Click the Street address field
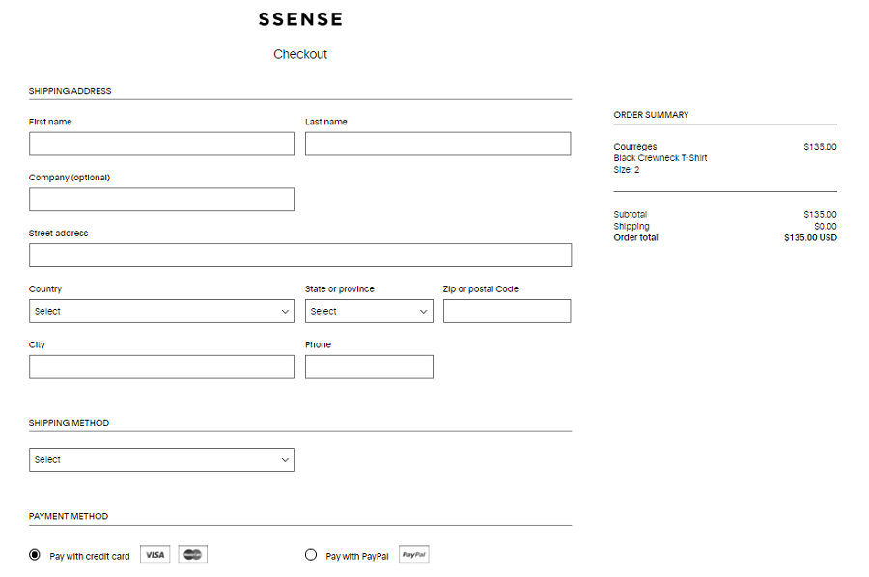The height and width of the screenshot is (577, 869). coord(300,255)
